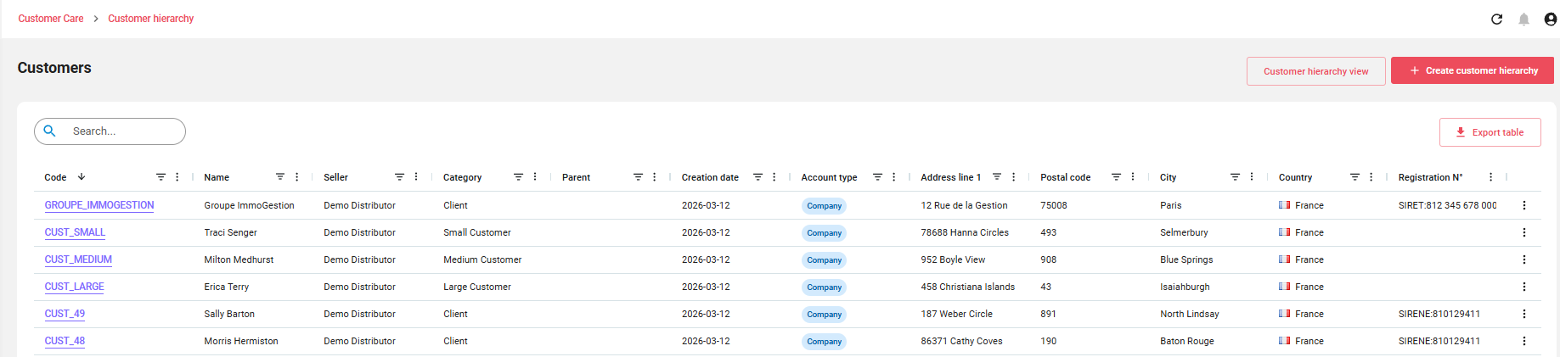Open row actions for CUST_MEDIUM
Screen dimensions: 1560x357
pos(1523,259)
